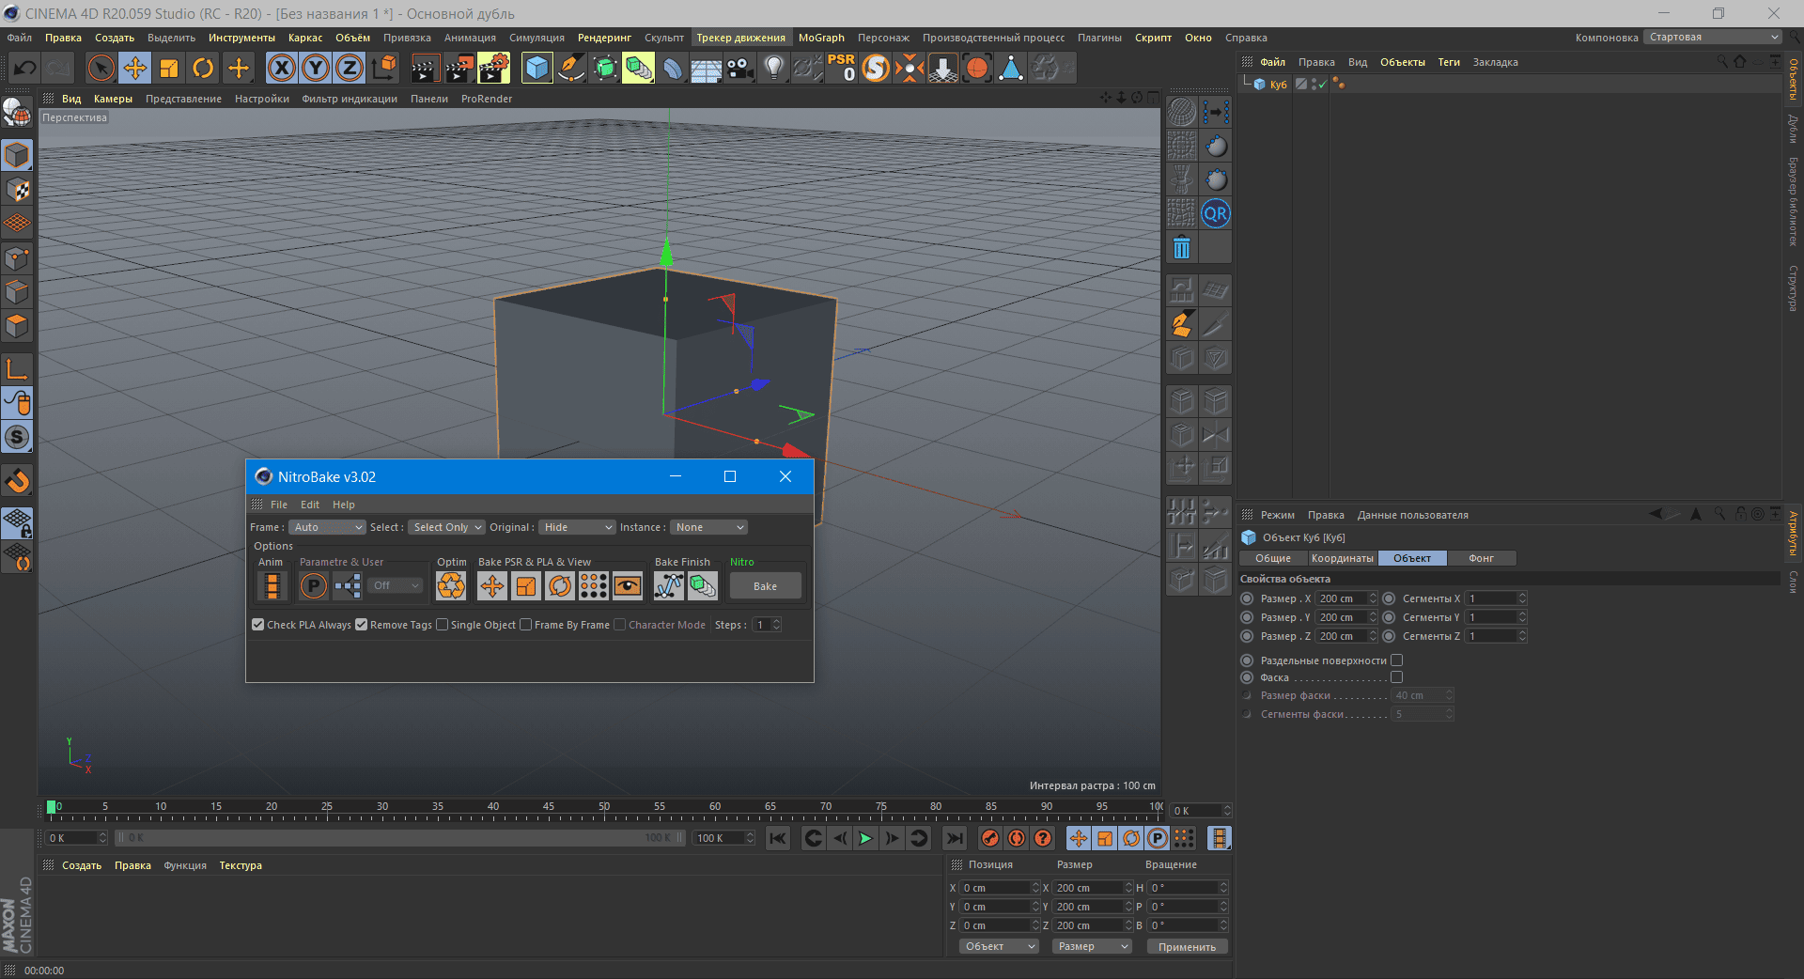Open the Стартовая layout dropdown

[1713, 38]
